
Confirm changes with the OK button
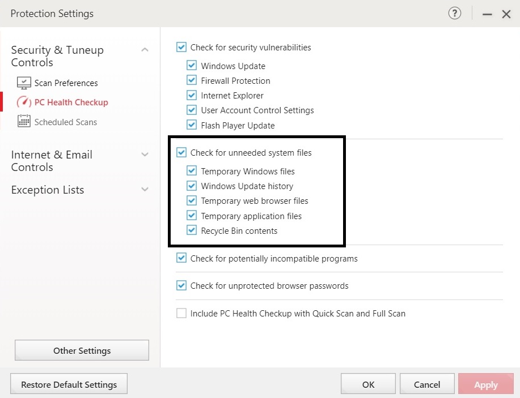[368, 384]
